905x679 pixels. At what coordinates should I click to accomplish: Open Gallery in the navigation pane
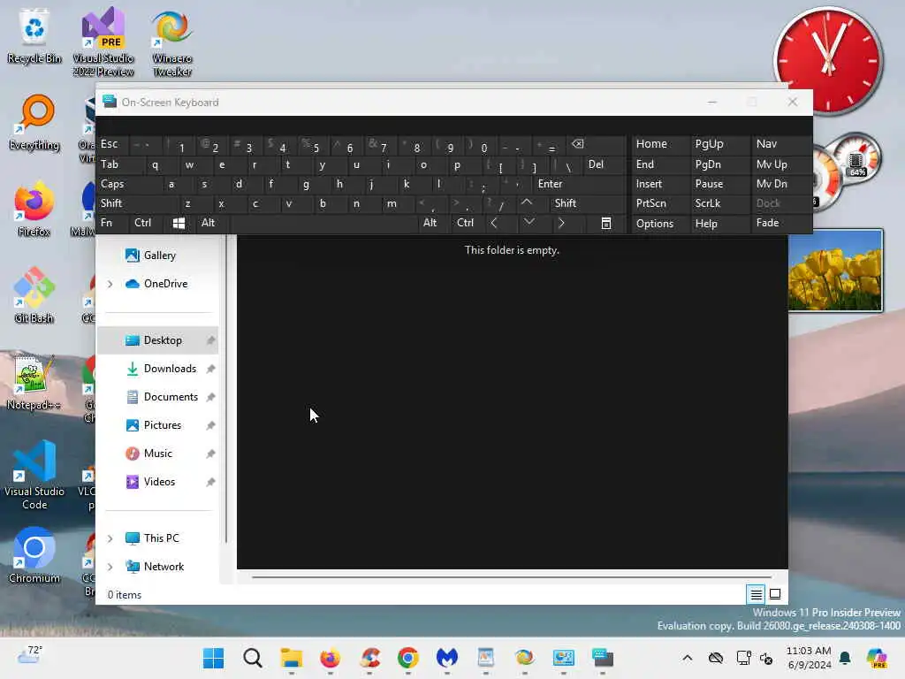tap(157, 256)
